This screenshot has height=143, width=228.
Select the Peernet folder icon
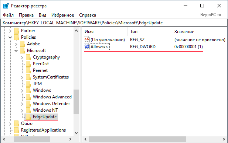(x=28, y=70)
